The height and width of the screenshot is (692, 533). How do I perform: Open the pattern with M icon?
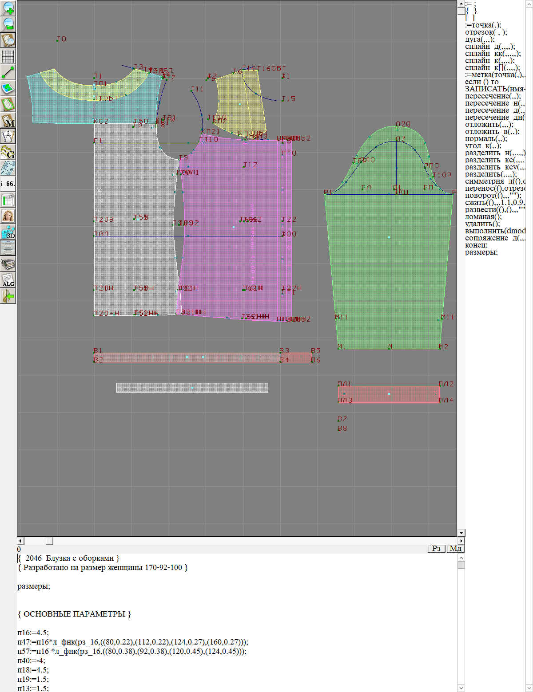pyautogui.click(x=8, y=120)
